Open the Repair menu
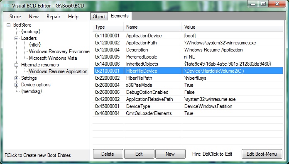 coord(53,17)
